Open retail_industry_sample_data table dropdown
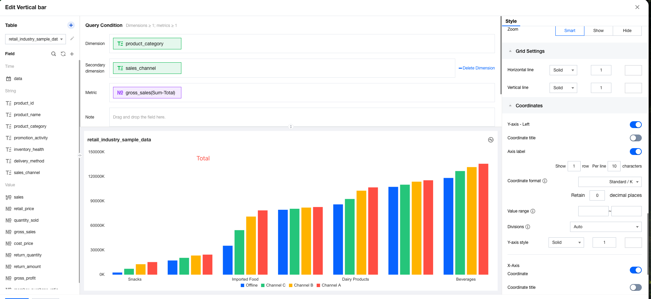The width and height of the screenshot is (651, 299). pos(36,39)
